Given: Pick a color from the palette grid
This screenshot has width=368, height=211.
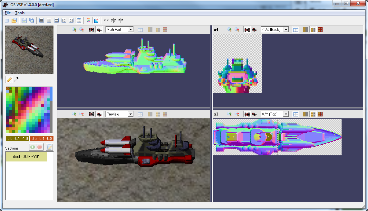Looking at the screenshot, I should 29,109.
